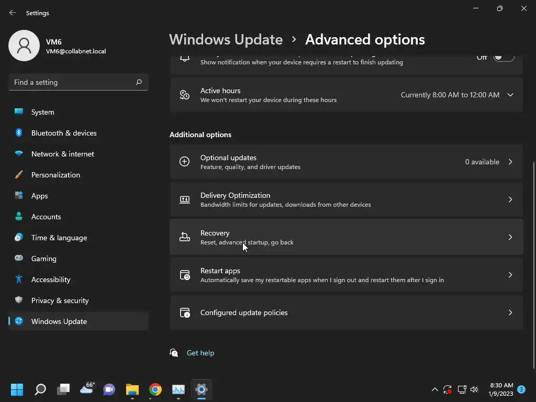Image resolution: width=536 pixels, height=402 pixels.
Task: Open Delivery Optimization via its chevron
Action: pos(510,199)
